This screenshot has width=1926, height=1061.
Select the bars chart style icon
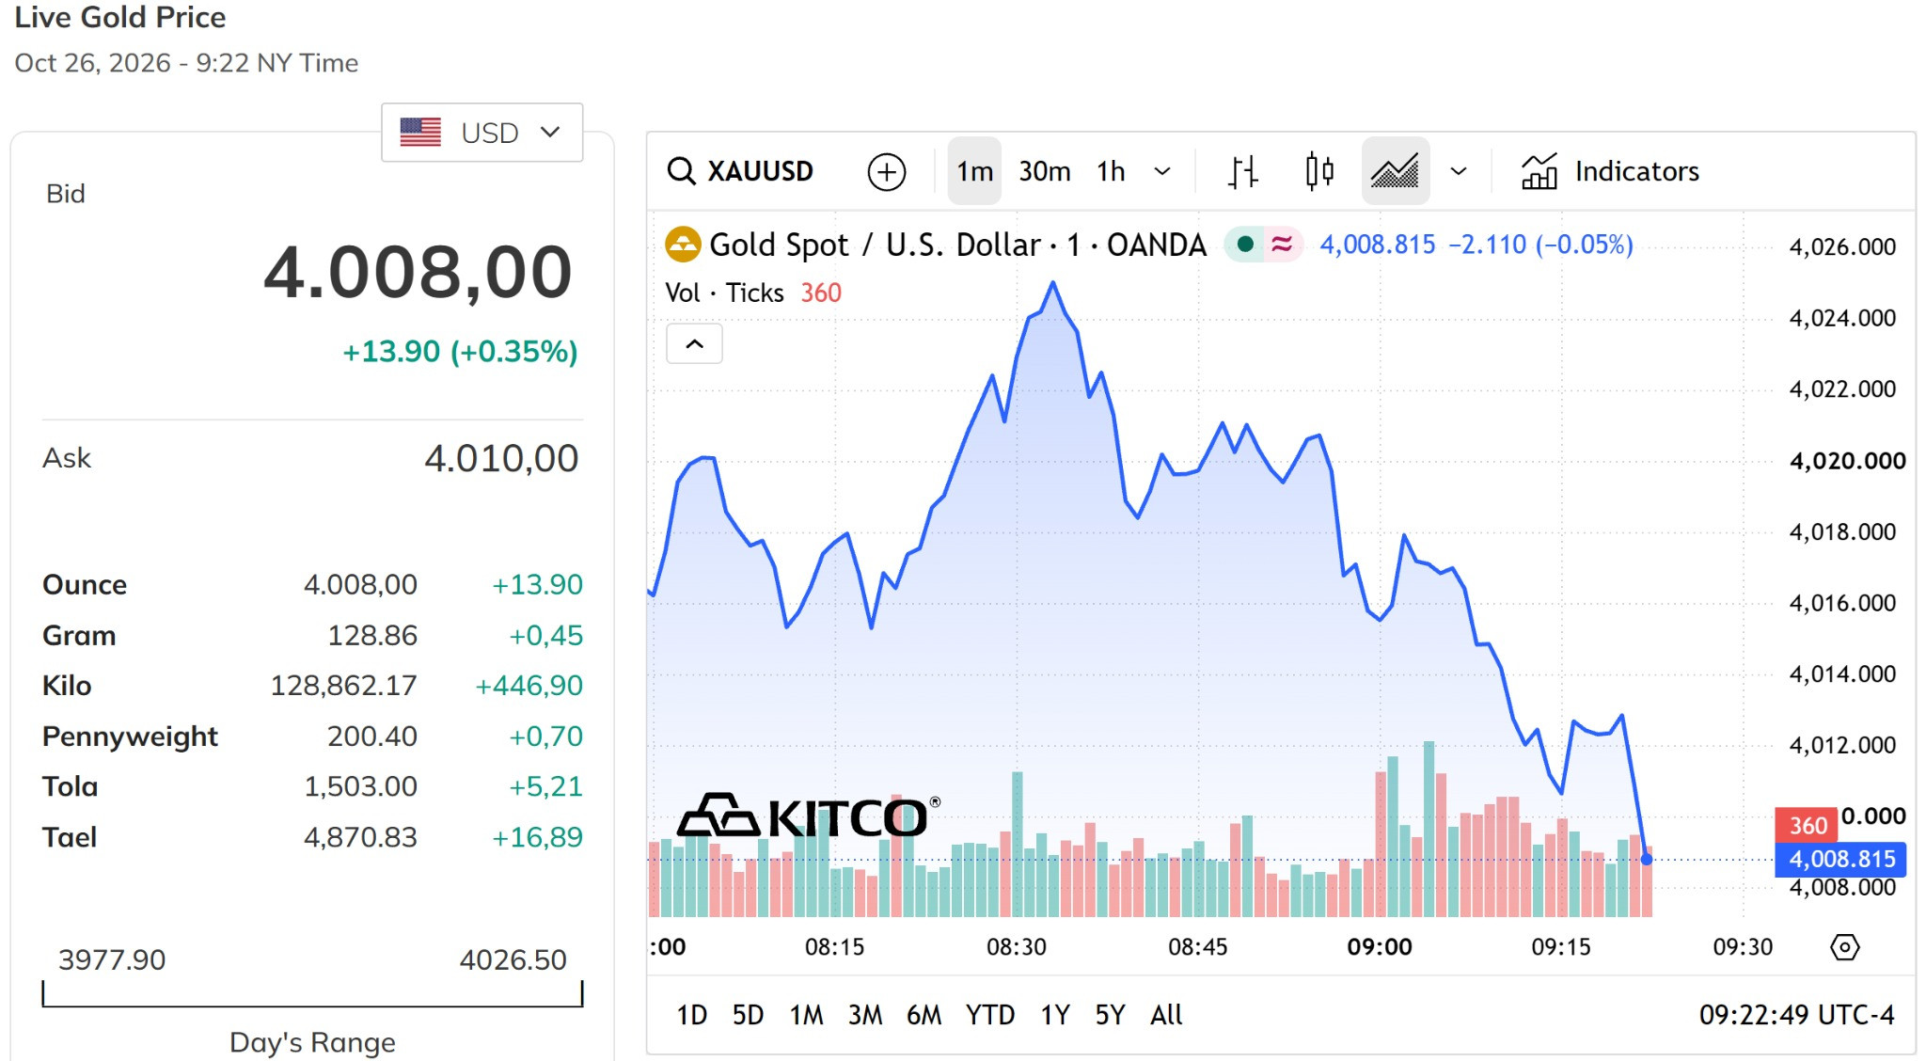1242,172
